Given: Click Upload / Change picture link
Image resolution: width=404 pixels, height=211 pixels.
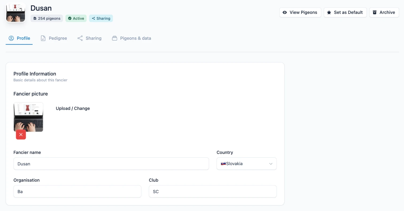Looking at the screenshot, I should pyautogui.click(x=73, y=108).
